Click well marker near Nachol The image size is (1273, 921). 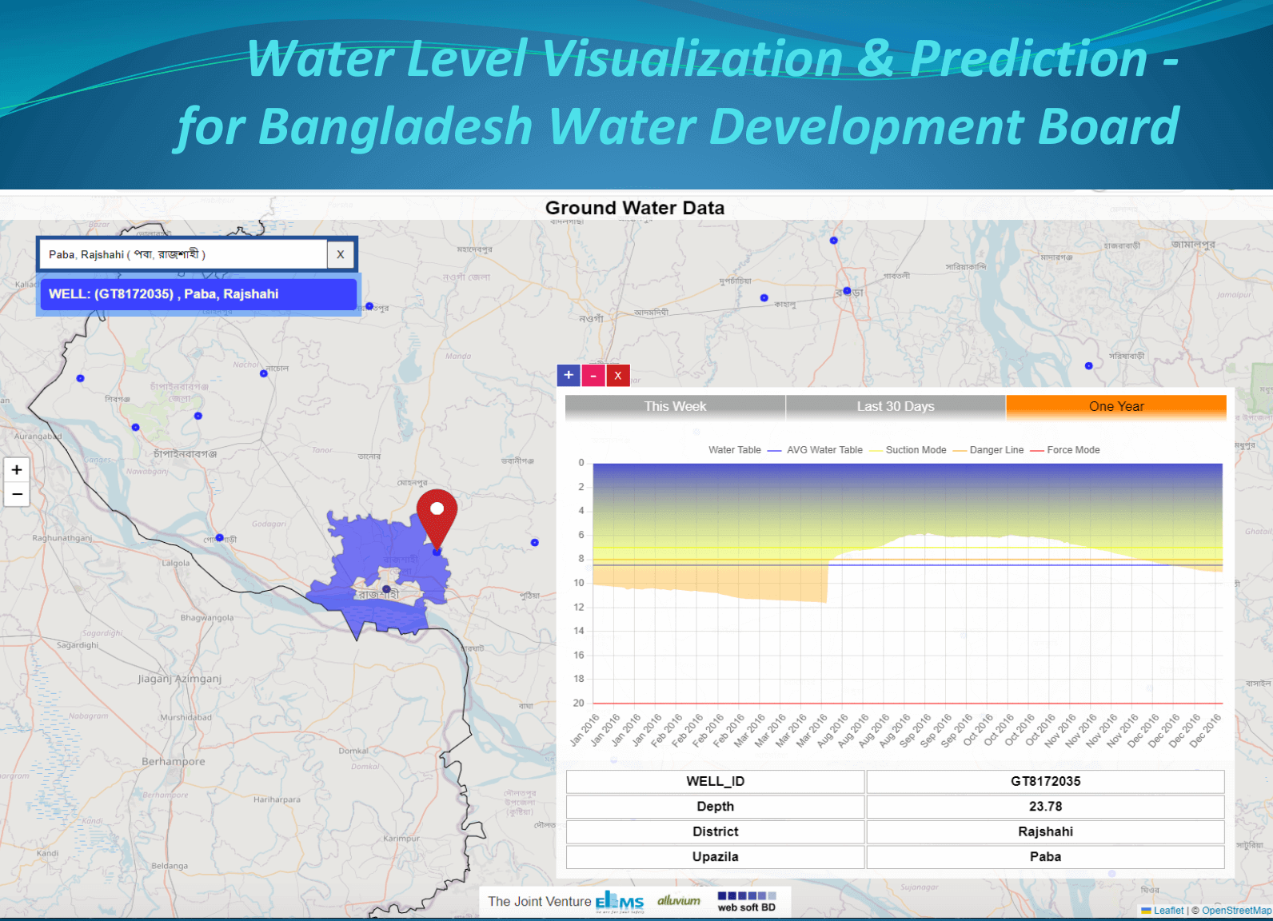coord(264,373)
